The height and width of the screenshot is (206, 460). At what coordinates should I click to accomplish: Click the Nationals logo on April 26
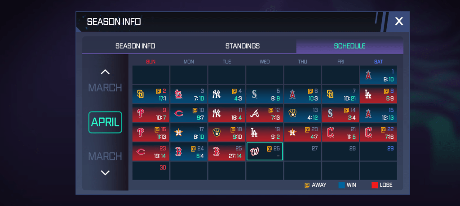point(254,152)
